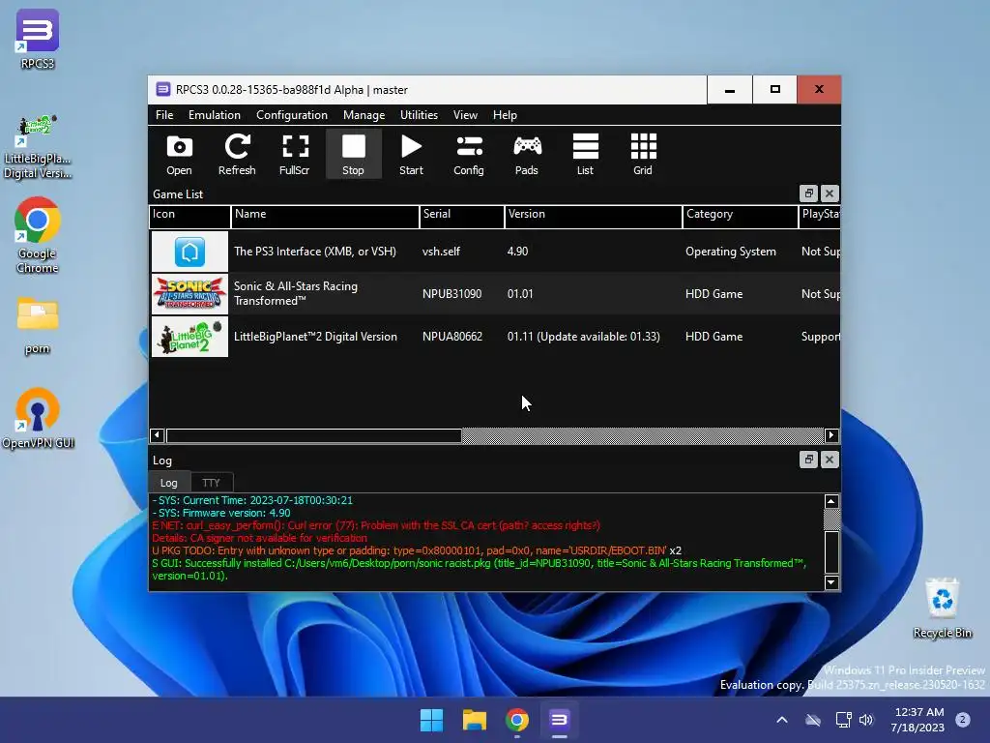This screenshot has height=743, width=990.
Task: Click the left arrow of horizontal scrollbar
Action: (x=158, y=435)
